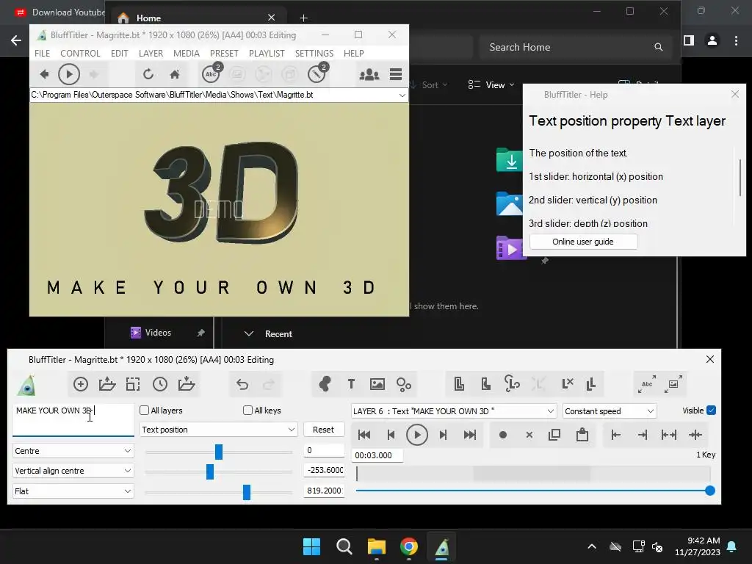Open the HELP menu
Viewport: 752px width, 564px height.
point(353,53)
